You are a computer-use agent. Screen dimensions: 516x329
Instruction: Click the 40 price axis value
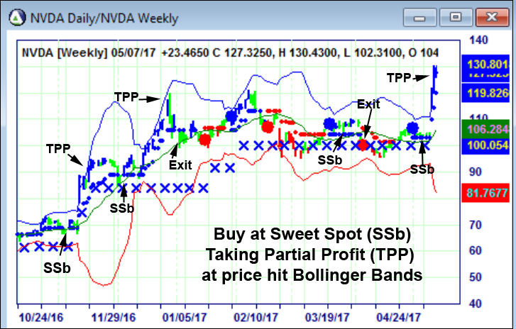(476, 303)
